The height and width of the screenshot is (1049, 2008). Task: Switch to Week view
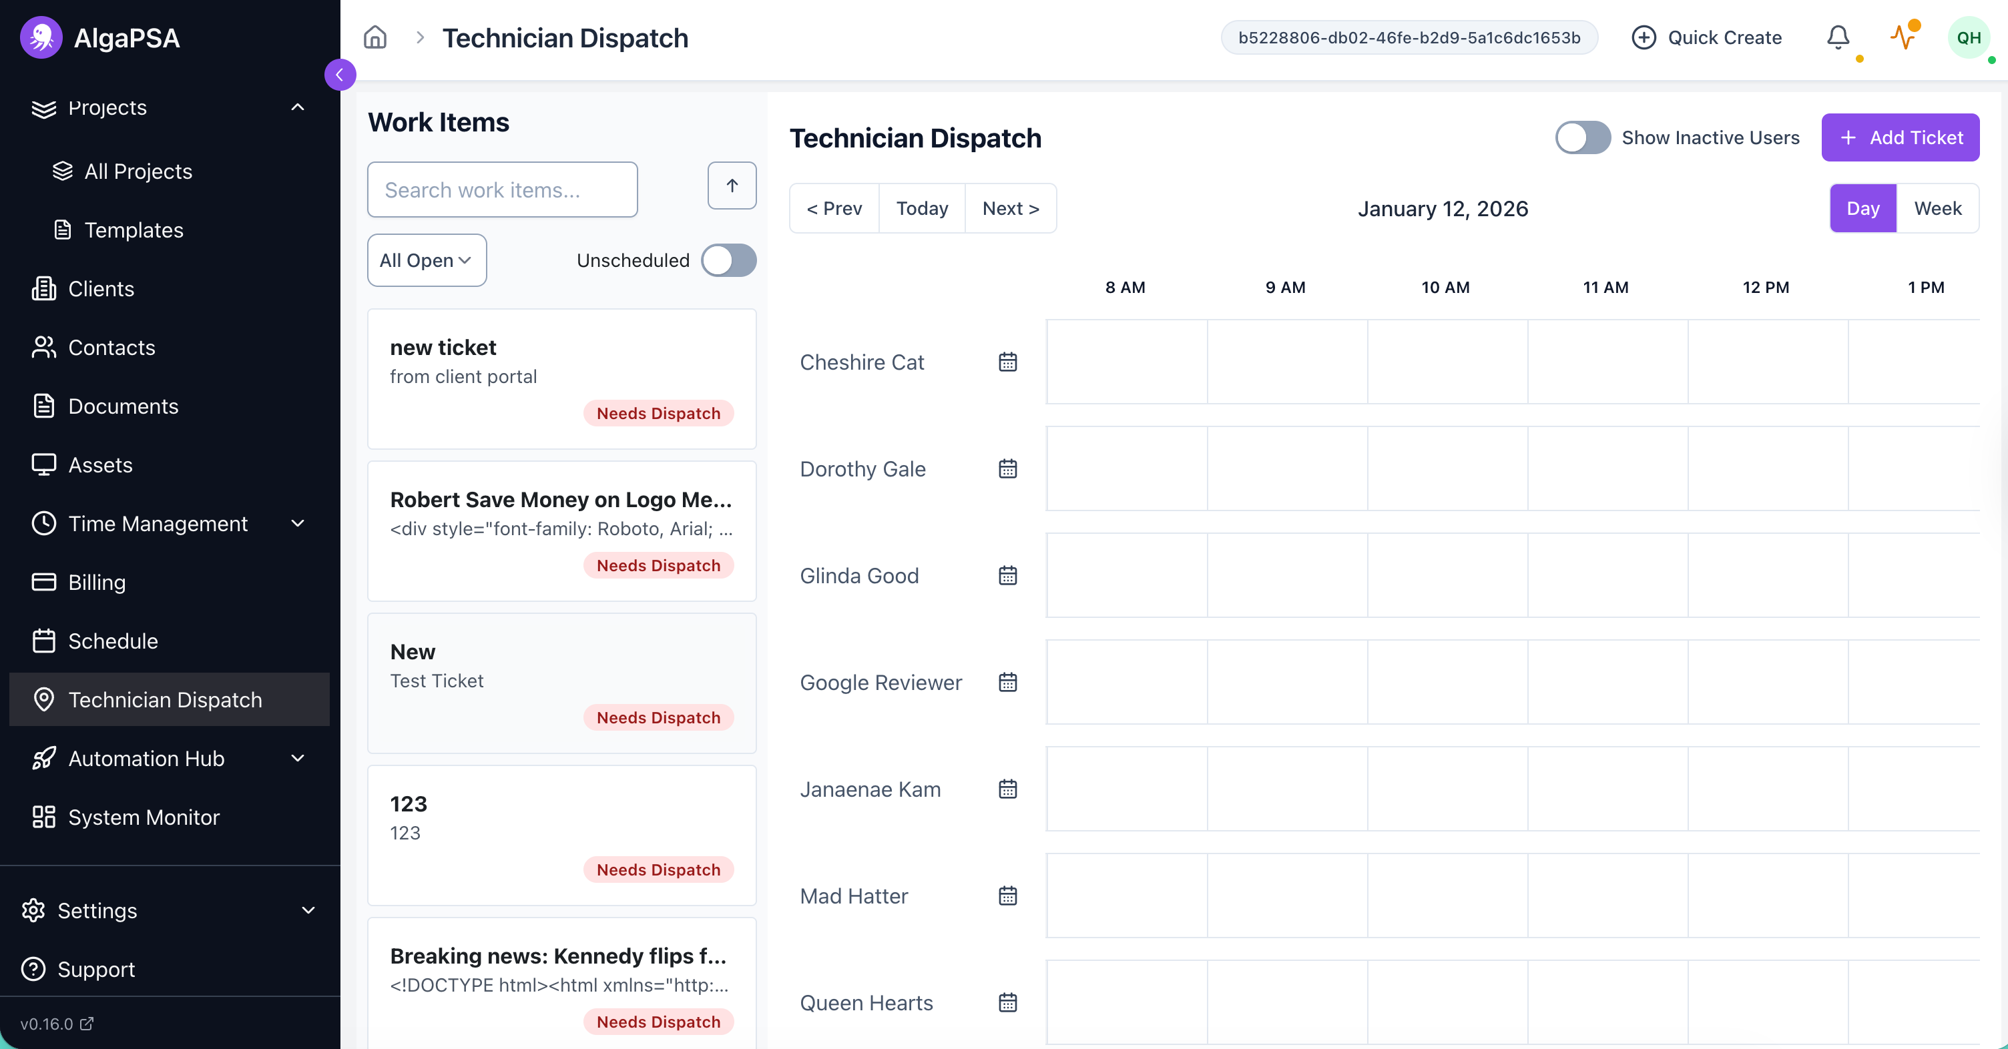coord(1937,208)
